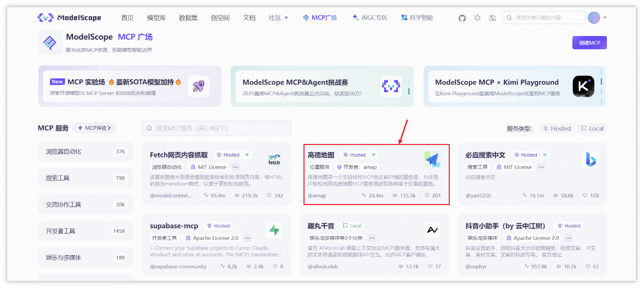Open the supabase-mcp card title
This screenshot has height=288, width=643.
[174, 226]
